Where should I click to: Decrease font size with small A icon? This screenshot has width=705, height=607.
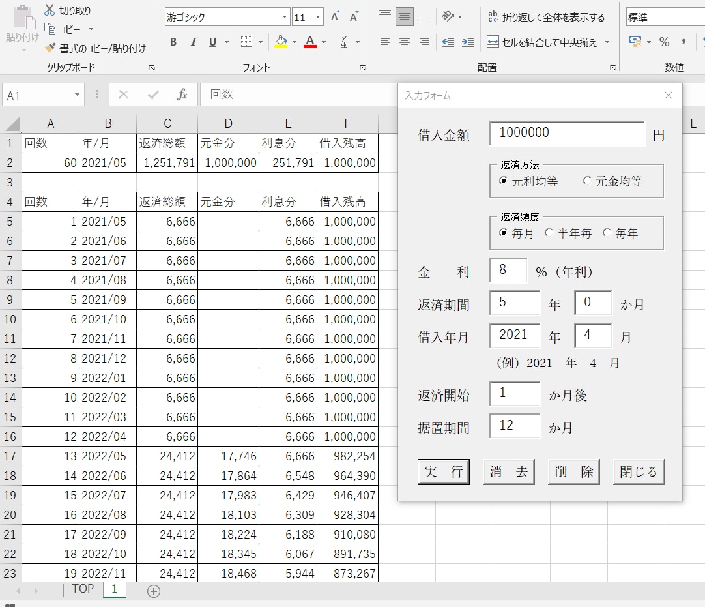(354, 17)
